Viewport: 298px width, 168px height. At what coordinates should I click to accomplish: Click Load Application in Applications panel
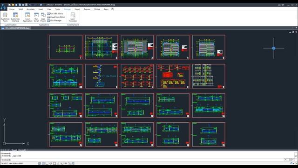[27, 17]
